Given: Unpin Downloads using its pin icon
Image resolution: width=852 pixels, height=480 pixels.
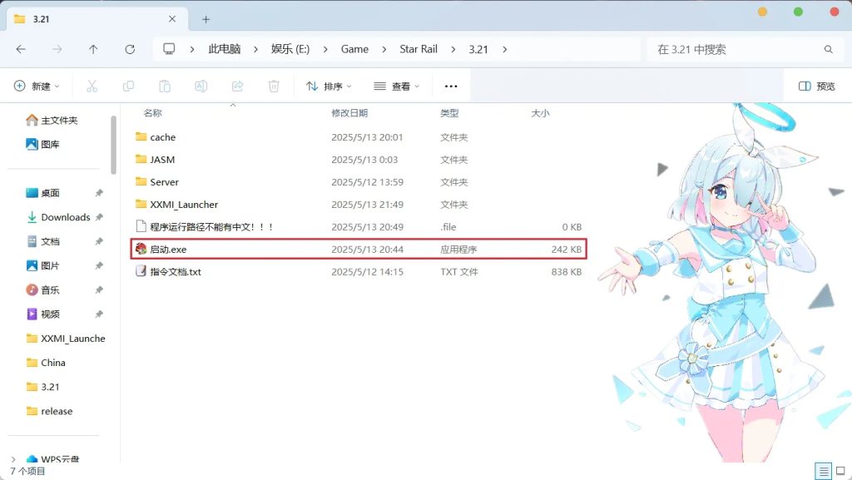Looking at the screenshot, I should [99, 217].
